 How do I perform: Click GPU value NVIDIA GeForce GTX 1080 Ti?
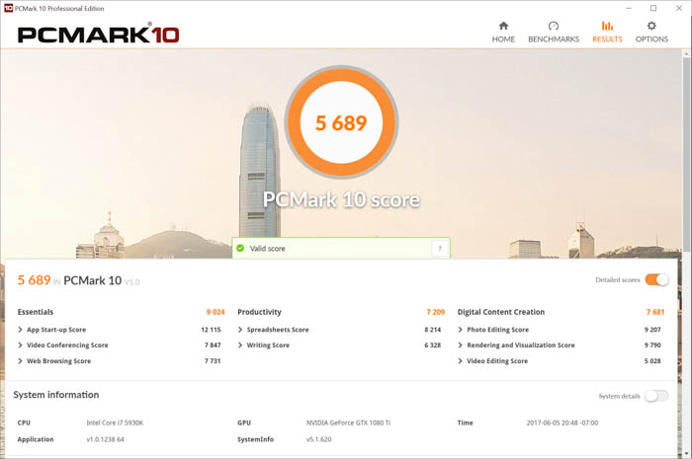click(349, 422)
